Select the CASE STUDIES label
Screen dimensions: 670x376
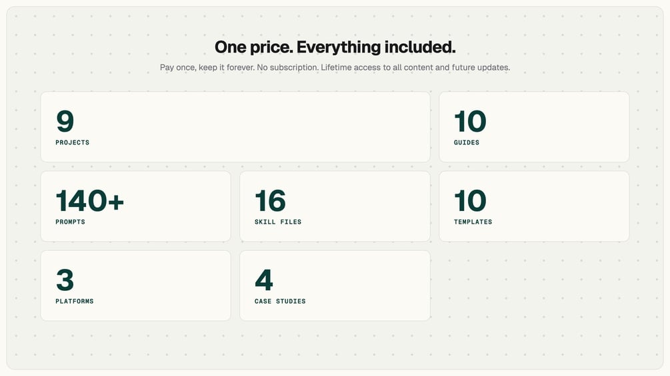tap(280, 301)
